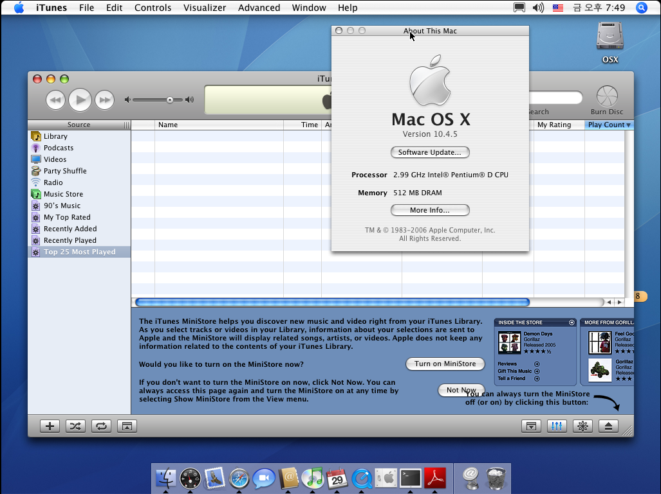661x494 pixels.
Task: Create a new playlist with the plus button
Action: pos(50,427)
